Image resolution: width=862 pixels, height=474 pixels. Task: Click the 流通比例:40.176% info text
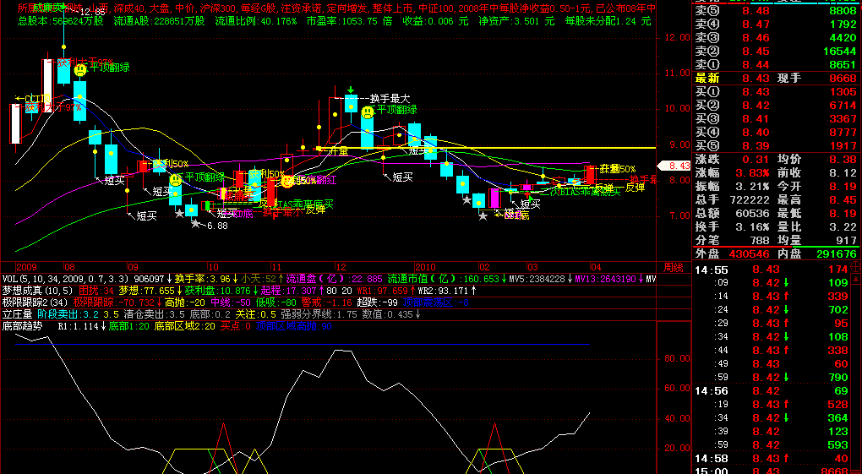pos(255,21)
